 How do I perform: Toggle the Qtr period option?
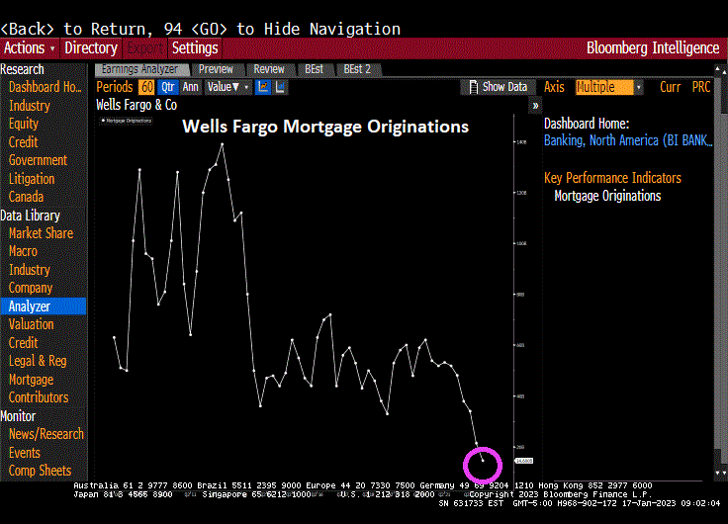[x=167, y=87]
